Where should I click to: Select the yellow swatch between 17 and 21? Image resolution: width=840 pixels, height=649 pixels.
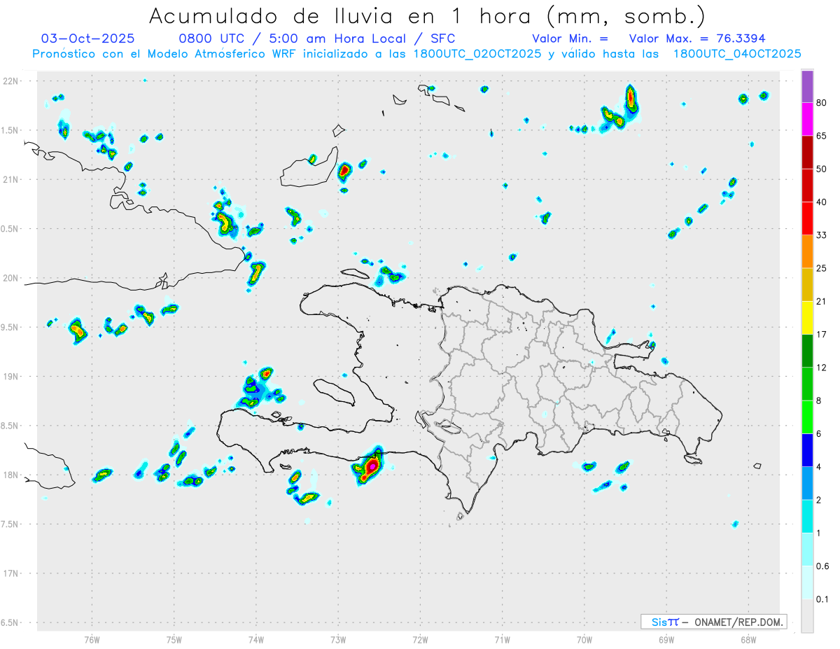[808, 318]
